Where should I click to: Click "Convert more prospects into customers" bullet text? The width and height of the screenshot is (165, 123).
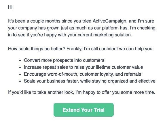point(64,60)
